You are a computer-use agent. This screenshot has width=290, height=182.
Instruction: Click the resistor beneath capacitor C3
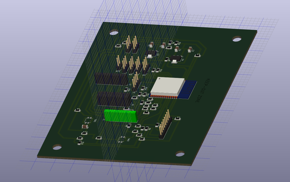tap(198, 55)
